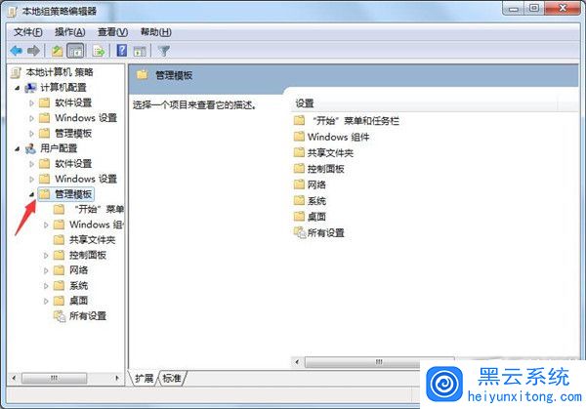Click the Export list toolbar icon
This screenshot has width=586, height=409.
coord(99,51)
